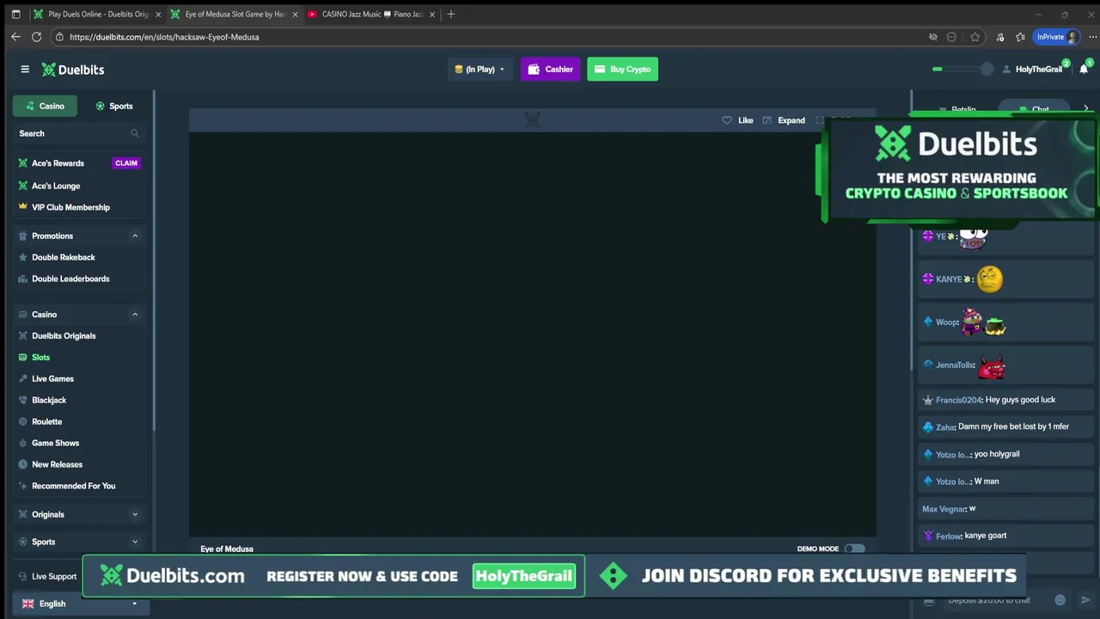Add this page to browser favorites
This screenshot has height=619, width=1100.
tap(975, 37)
